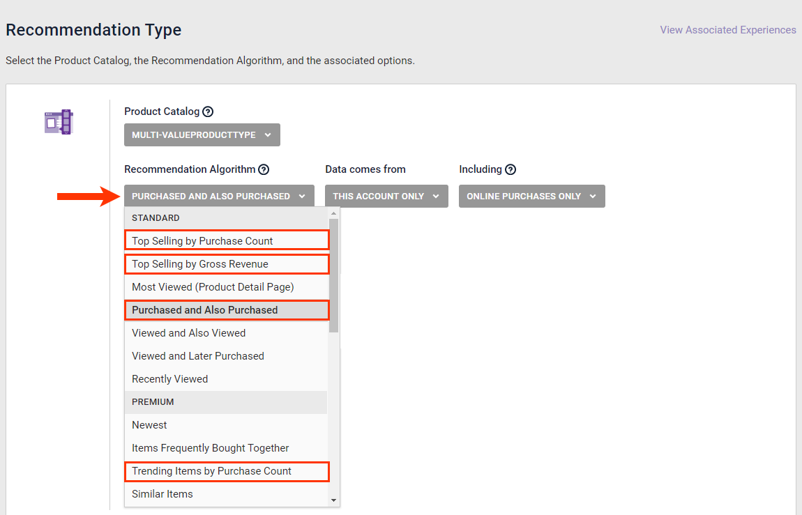Viewport: 802px width, 515px height.
Task: Choose Top Selling by Gross Revenue
Action: tap(226, 264)
